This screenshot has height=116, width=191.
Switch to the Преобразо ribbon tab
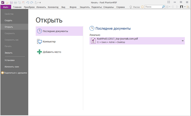coord(29,7)
